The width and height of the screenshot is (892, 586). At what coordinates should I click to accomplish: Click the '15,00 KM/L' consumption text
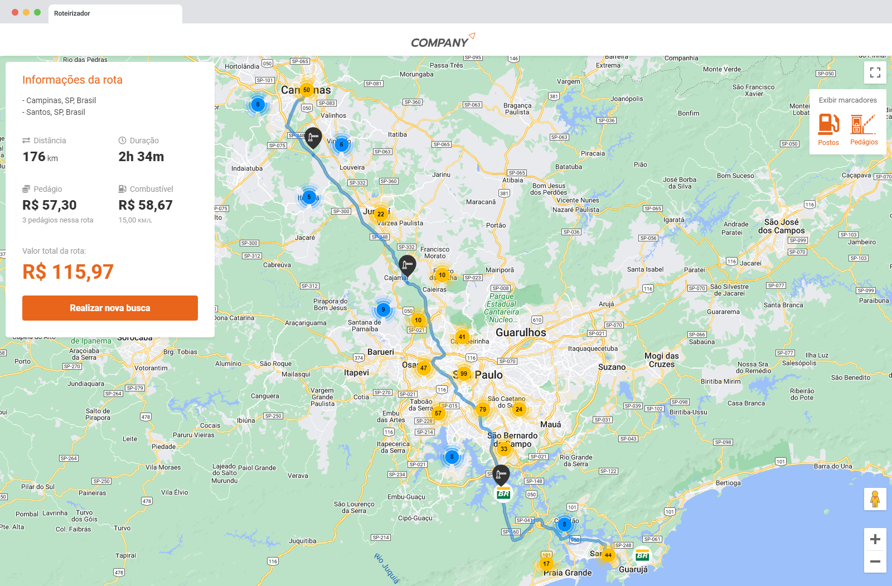(135, 220)
